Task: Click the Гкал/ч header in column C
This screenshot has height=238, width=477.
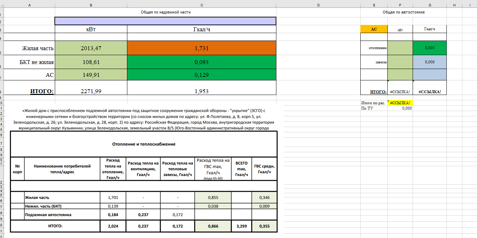Action: [x=202, y=29]
